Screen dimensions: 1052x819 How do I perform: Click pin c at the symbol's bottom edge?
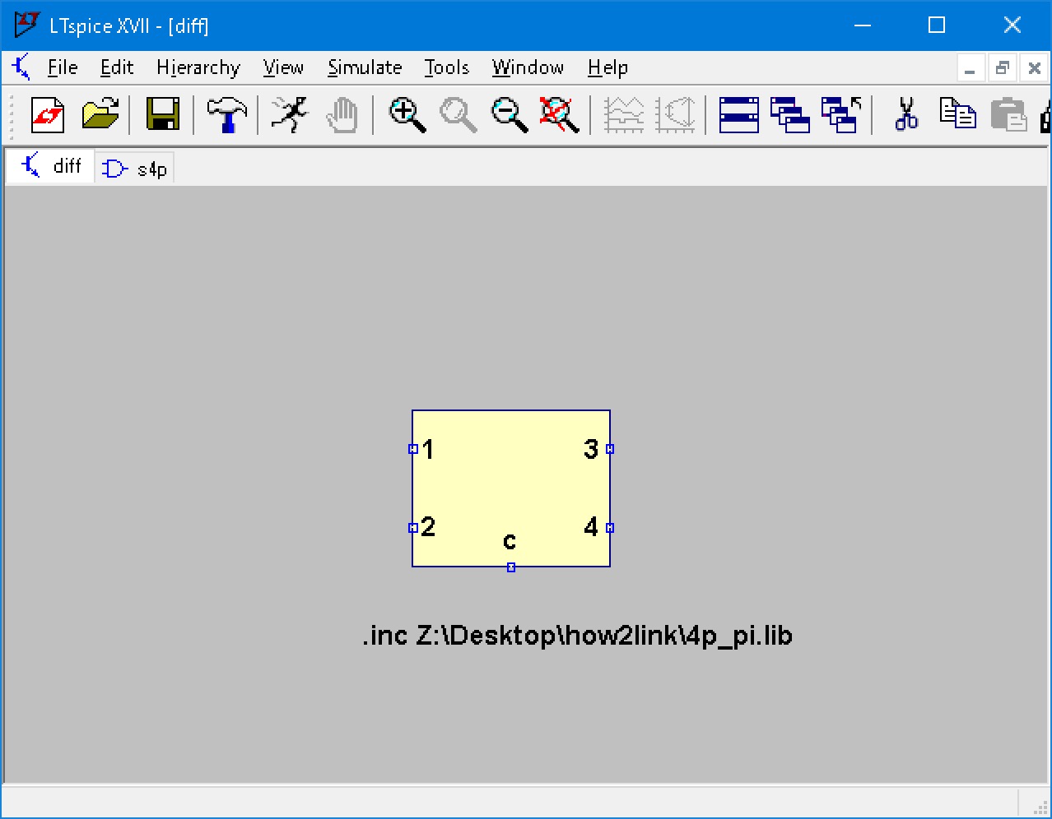511,567
